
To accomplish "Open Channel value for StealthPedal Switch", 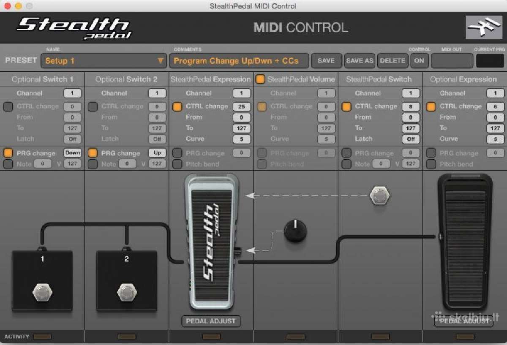I will (x=411, y=93).
